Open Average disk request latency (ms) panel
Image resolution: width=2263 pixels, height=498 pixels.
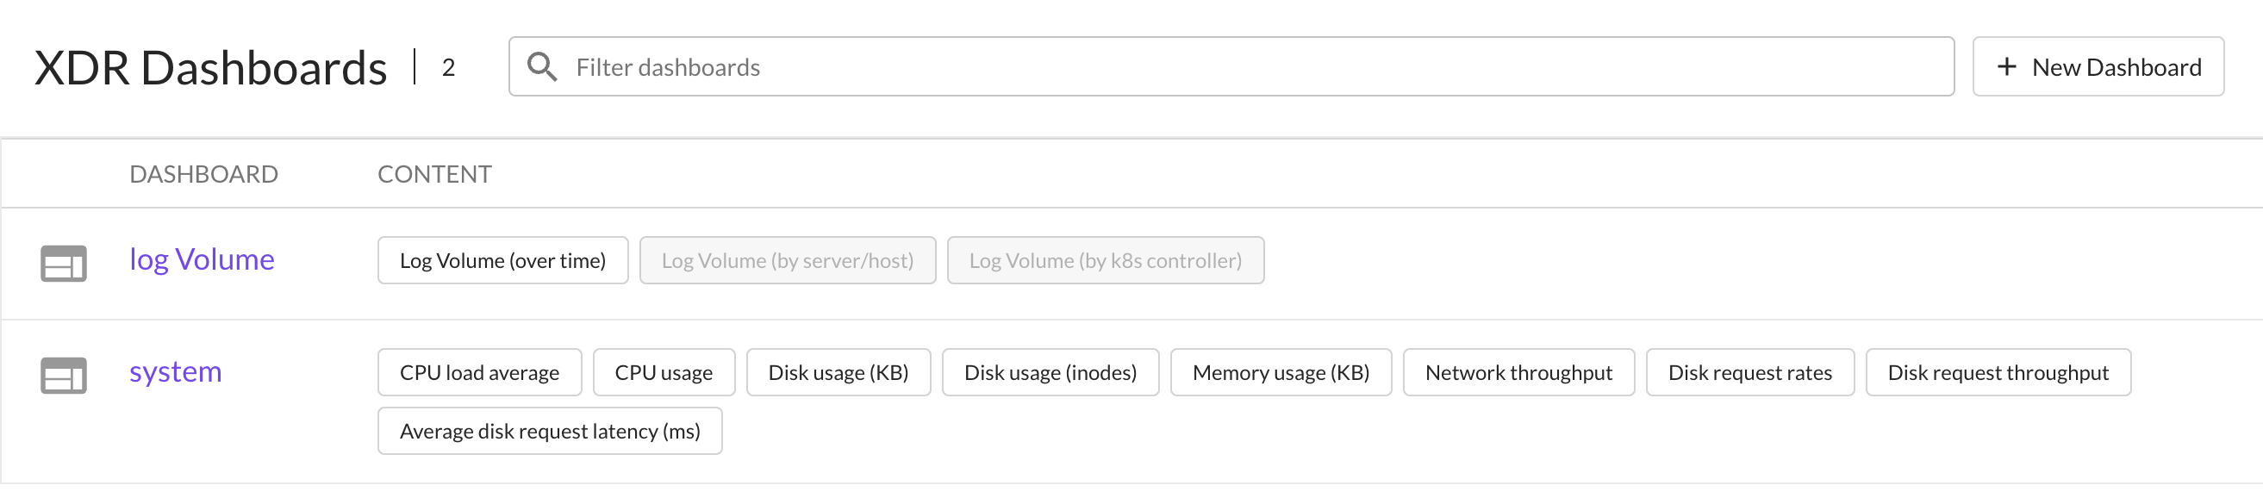(x=549, y=432)
